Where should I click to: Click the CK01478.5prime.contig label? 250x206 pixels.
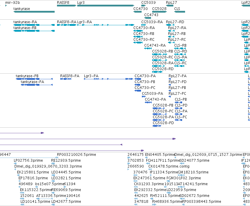169,166
